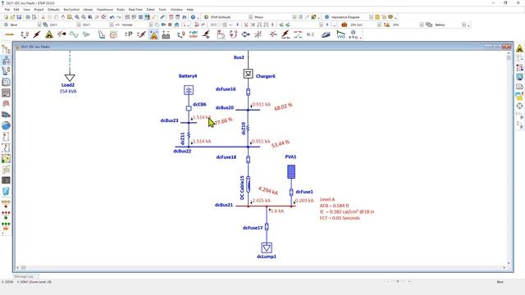Open the Help menu

click(189, 10)
